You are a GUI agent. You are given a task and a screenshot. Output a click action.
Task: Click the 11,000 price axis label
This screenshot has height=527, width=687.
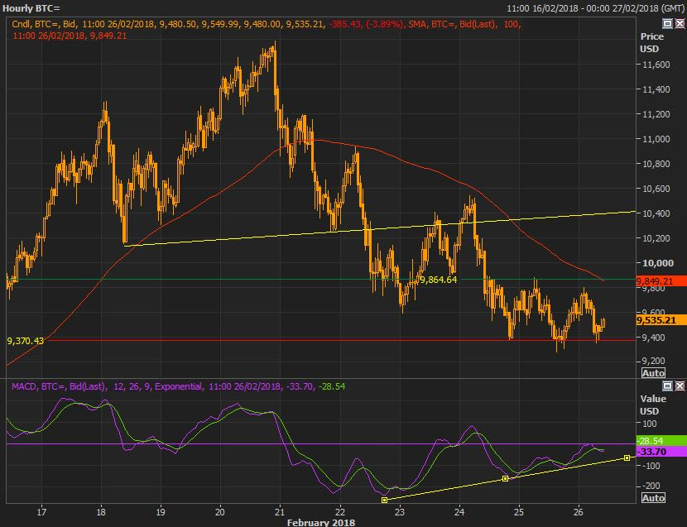click(x=656, y=139)
